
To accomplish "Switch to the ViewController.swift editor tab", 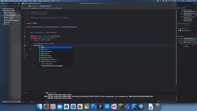I will [45, 6].
